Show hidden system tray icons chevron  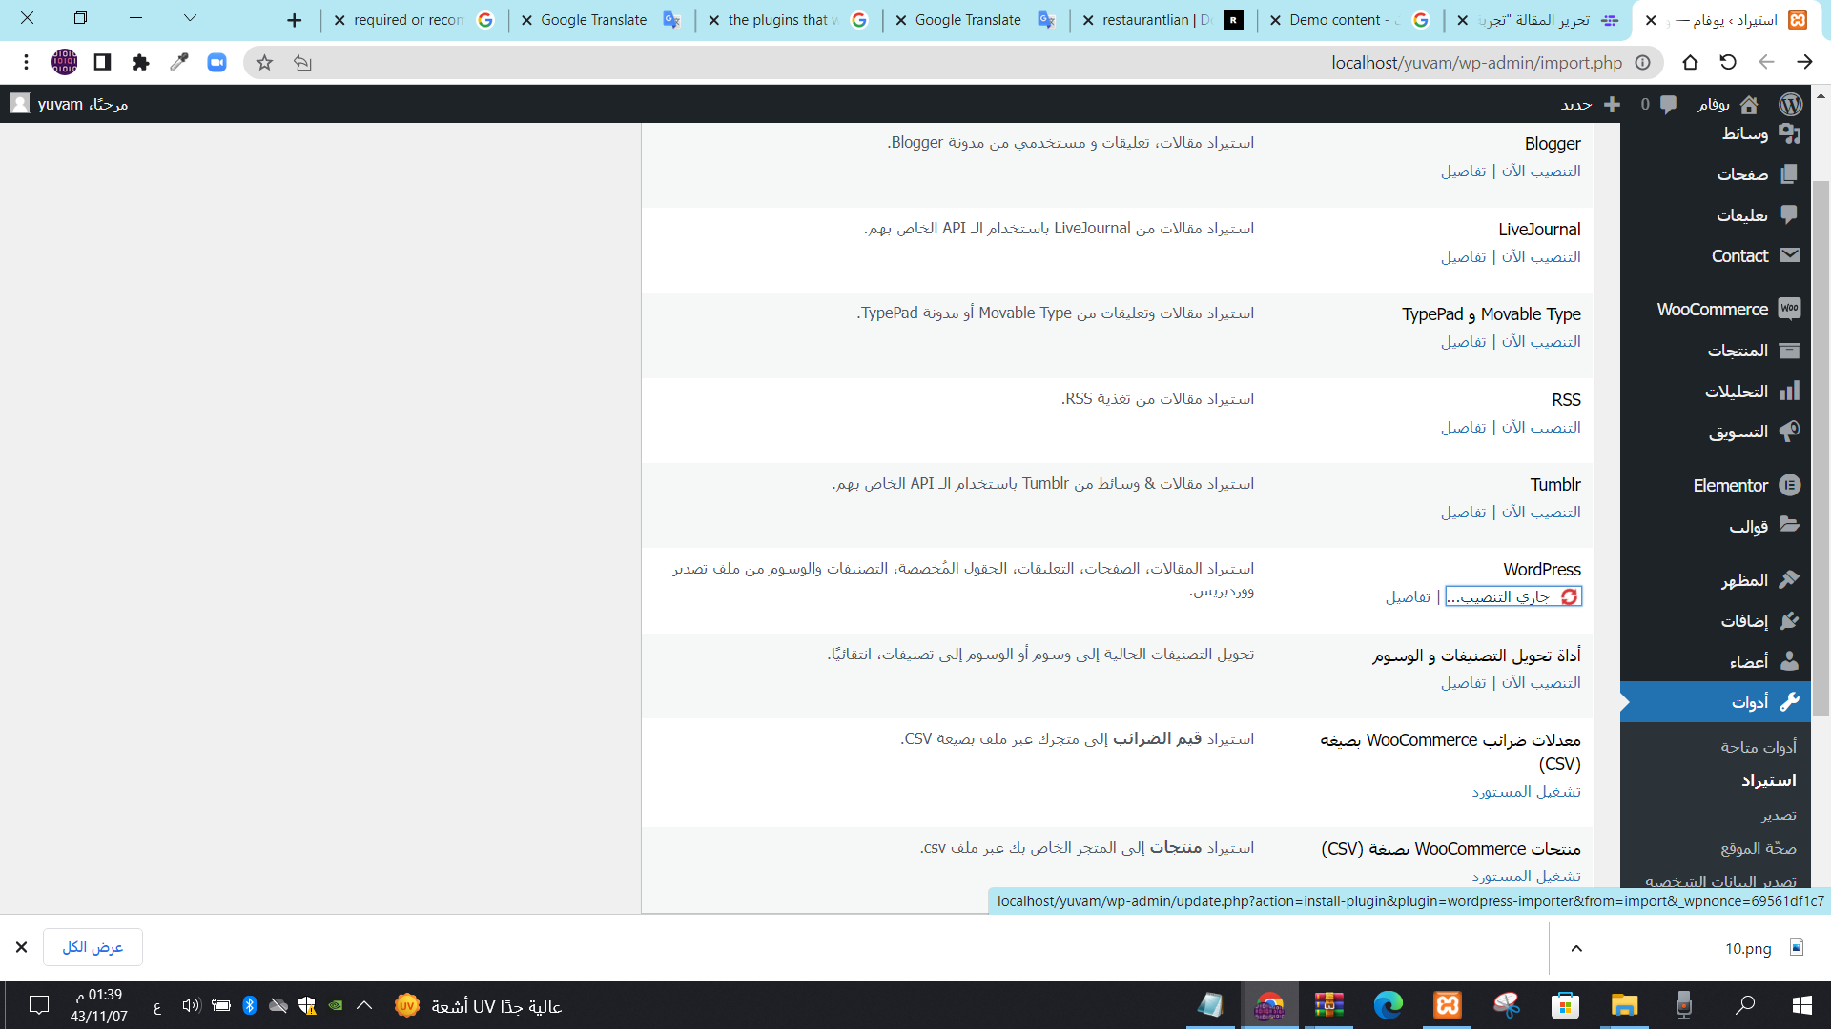click(x=364, y=1005)
